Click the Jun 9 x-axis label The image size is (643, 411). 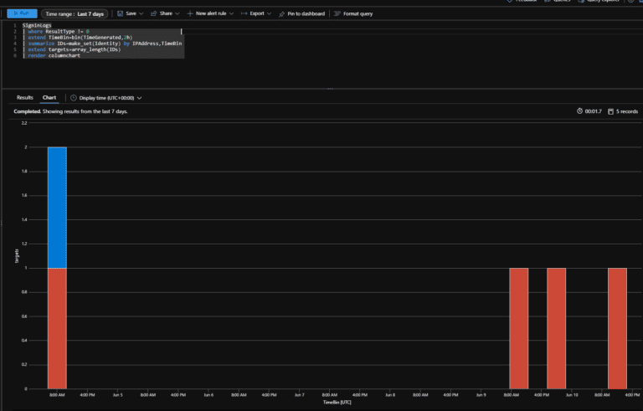481,395
